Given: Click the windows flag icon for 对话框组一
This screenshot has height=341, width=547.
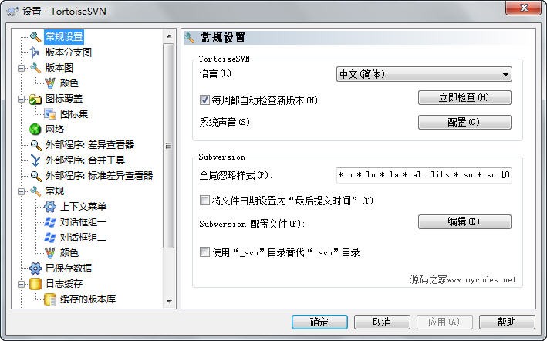Looking at the screenshot, I should tap(50, 222).
